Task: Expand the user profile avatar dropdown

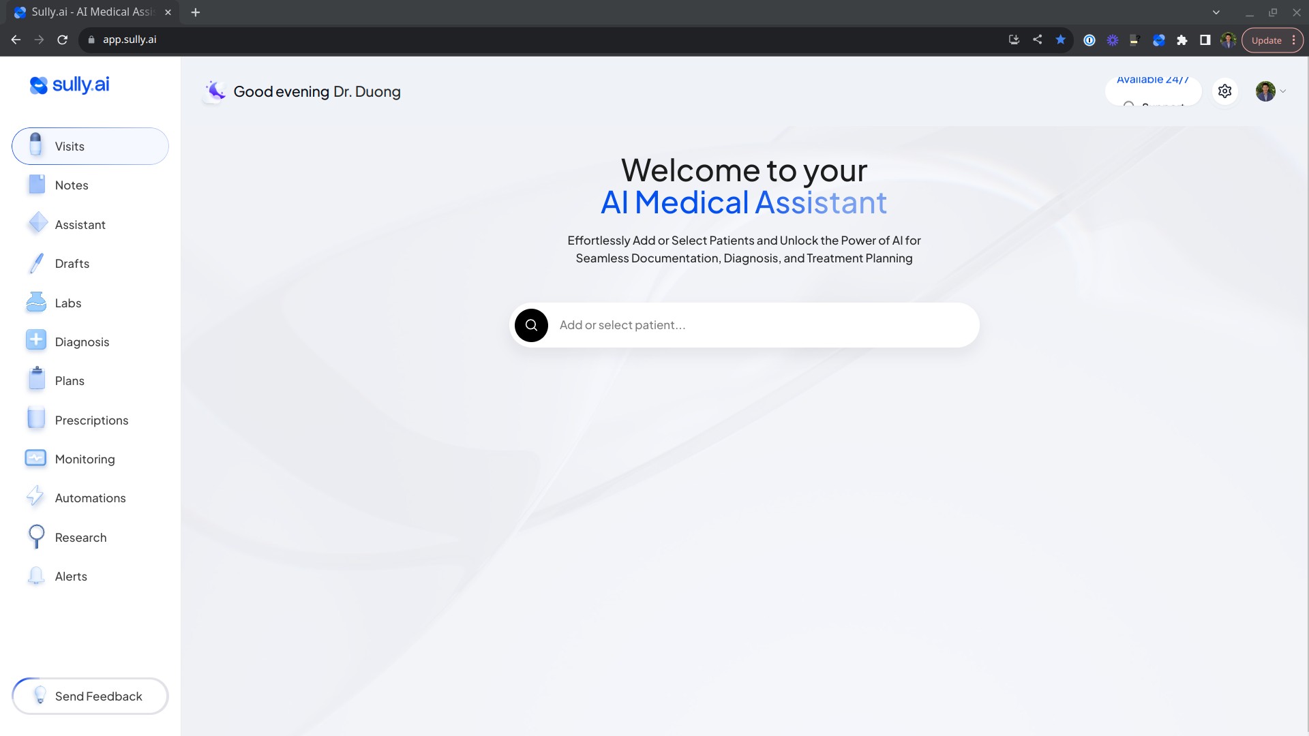Action: (x=1270, y=91)
